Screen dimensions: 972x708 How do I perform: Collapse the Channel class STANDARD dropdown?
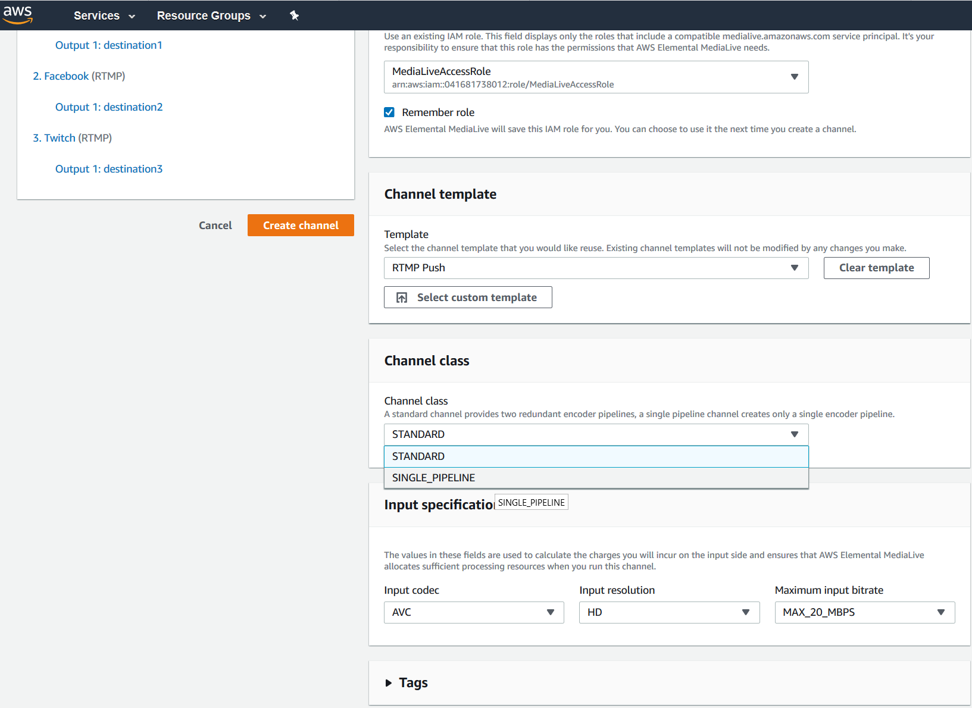pyautogui.click(x=596, y=434)
